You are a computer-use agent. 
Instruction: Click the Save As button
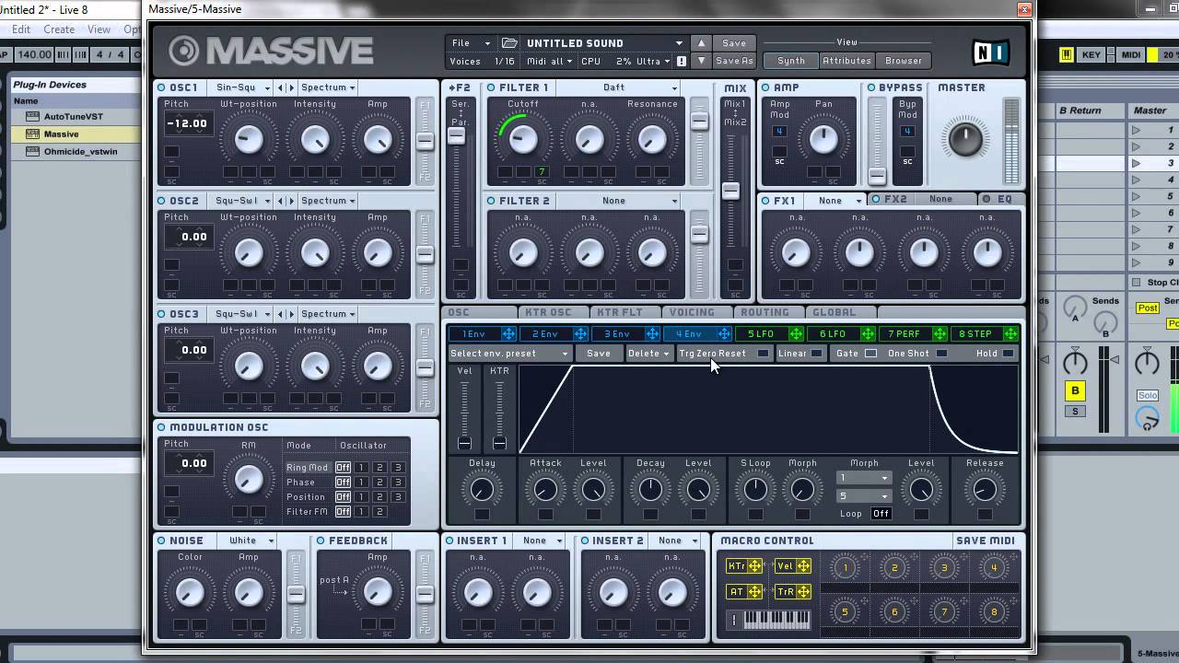click(734, 62)
